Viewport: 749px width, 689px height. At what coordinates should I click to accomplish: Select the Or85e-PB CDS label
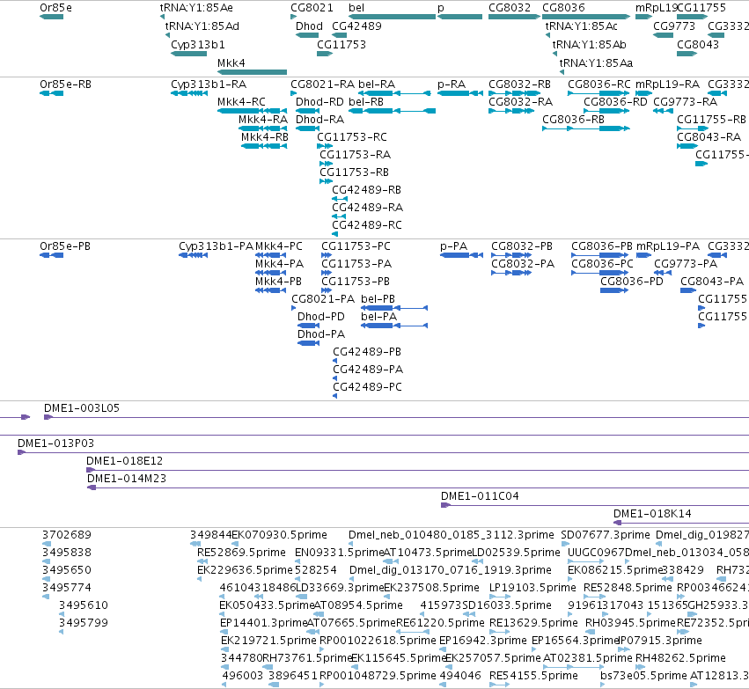pos(65,246)
